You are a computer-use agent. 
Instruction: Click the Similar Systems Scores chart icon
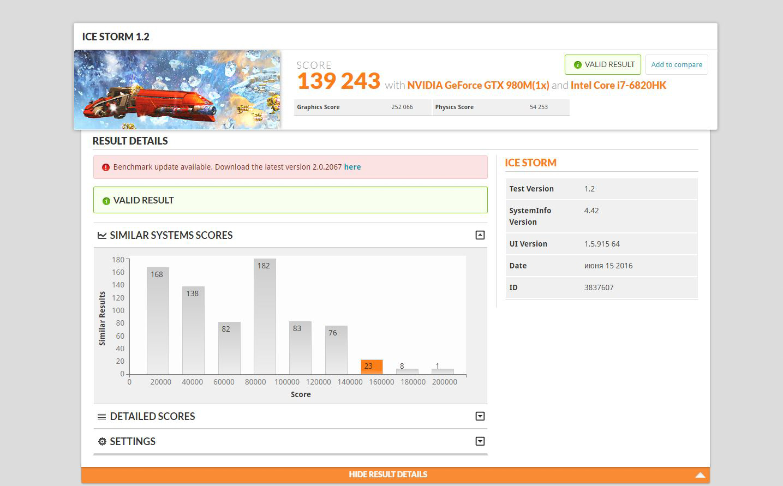[x=101, y=235]
